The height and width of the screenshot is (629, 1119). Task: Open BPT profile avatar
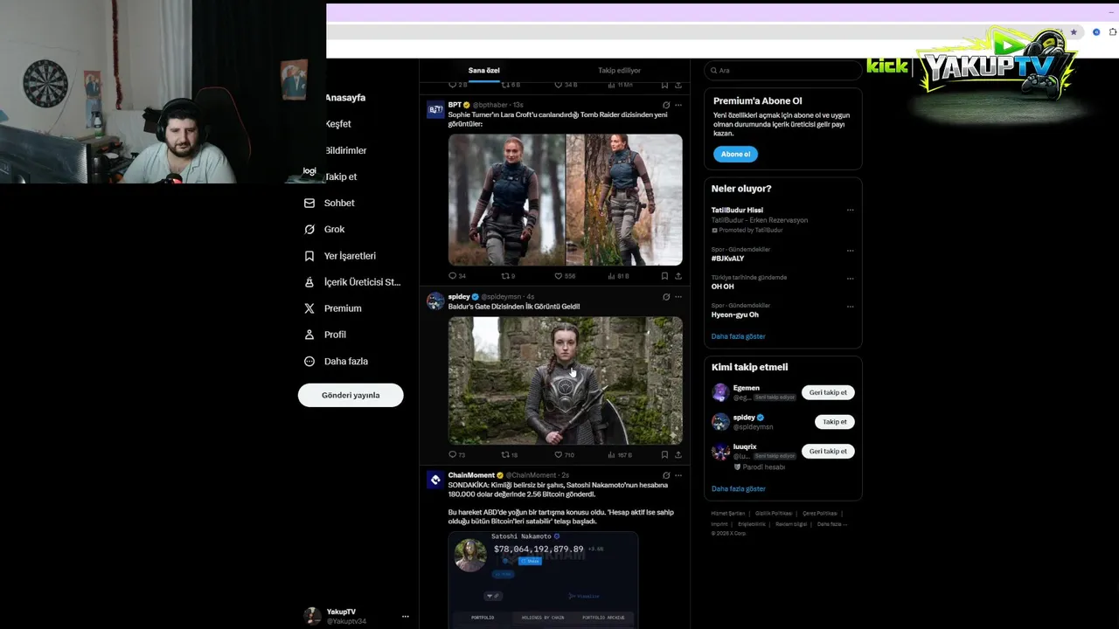(x=435, y=109)
